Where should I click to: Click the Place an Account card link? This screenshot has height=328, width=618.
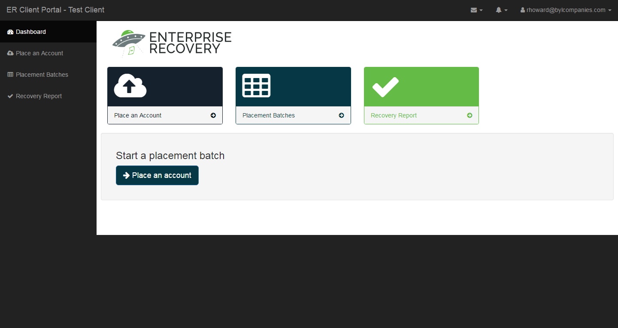165,115
